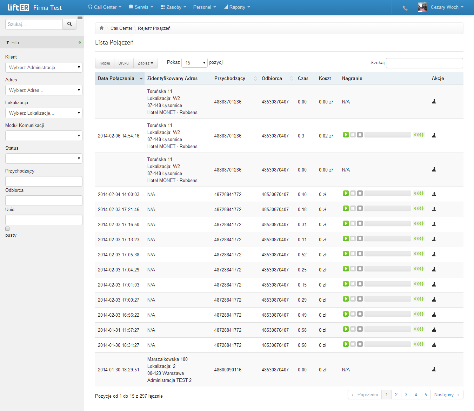Toggle the 'pusty' checkbox

pos(7,229)
